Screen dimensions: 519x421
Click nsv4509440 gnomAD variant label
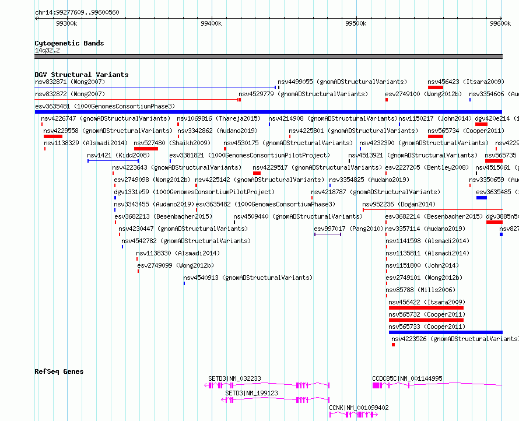[298, 216]
